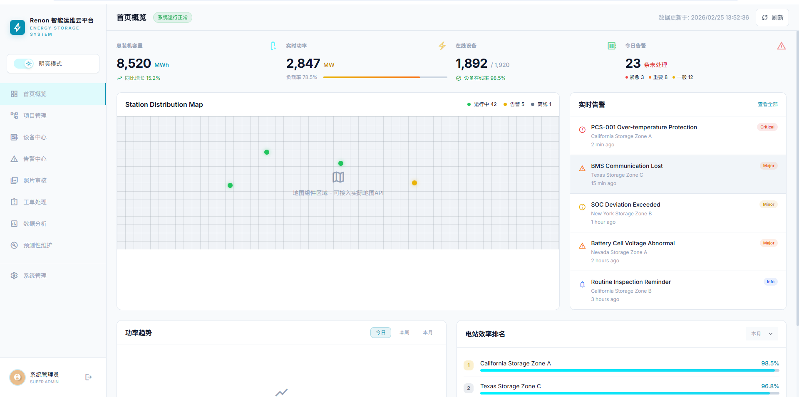Open 设备中心 in the sidebar
The width and height of the screenshot is (799, 397).
pyautogui.click(x=35, y=137)
